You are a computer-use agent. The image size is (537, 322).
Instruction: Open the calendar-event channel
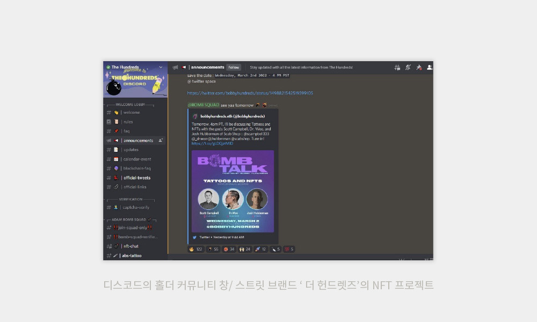point(135,159)
